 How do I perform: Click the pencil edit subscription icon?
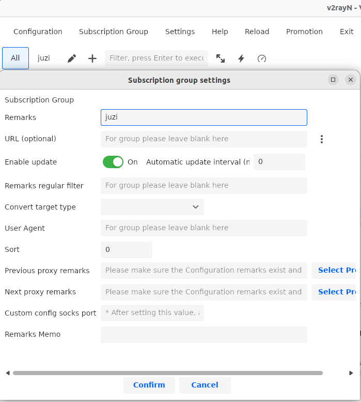pyautogui.click(x=72, y=58)
